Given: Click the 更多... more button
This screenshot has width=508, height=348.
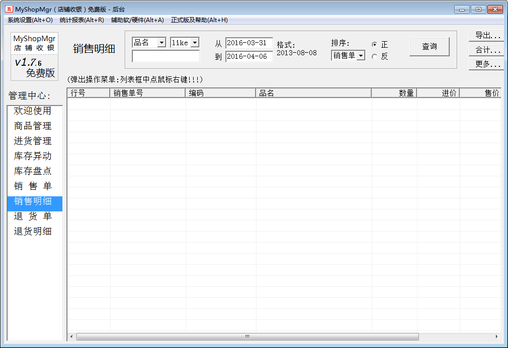Looking at the screenshot, I should tap(487, 64).
